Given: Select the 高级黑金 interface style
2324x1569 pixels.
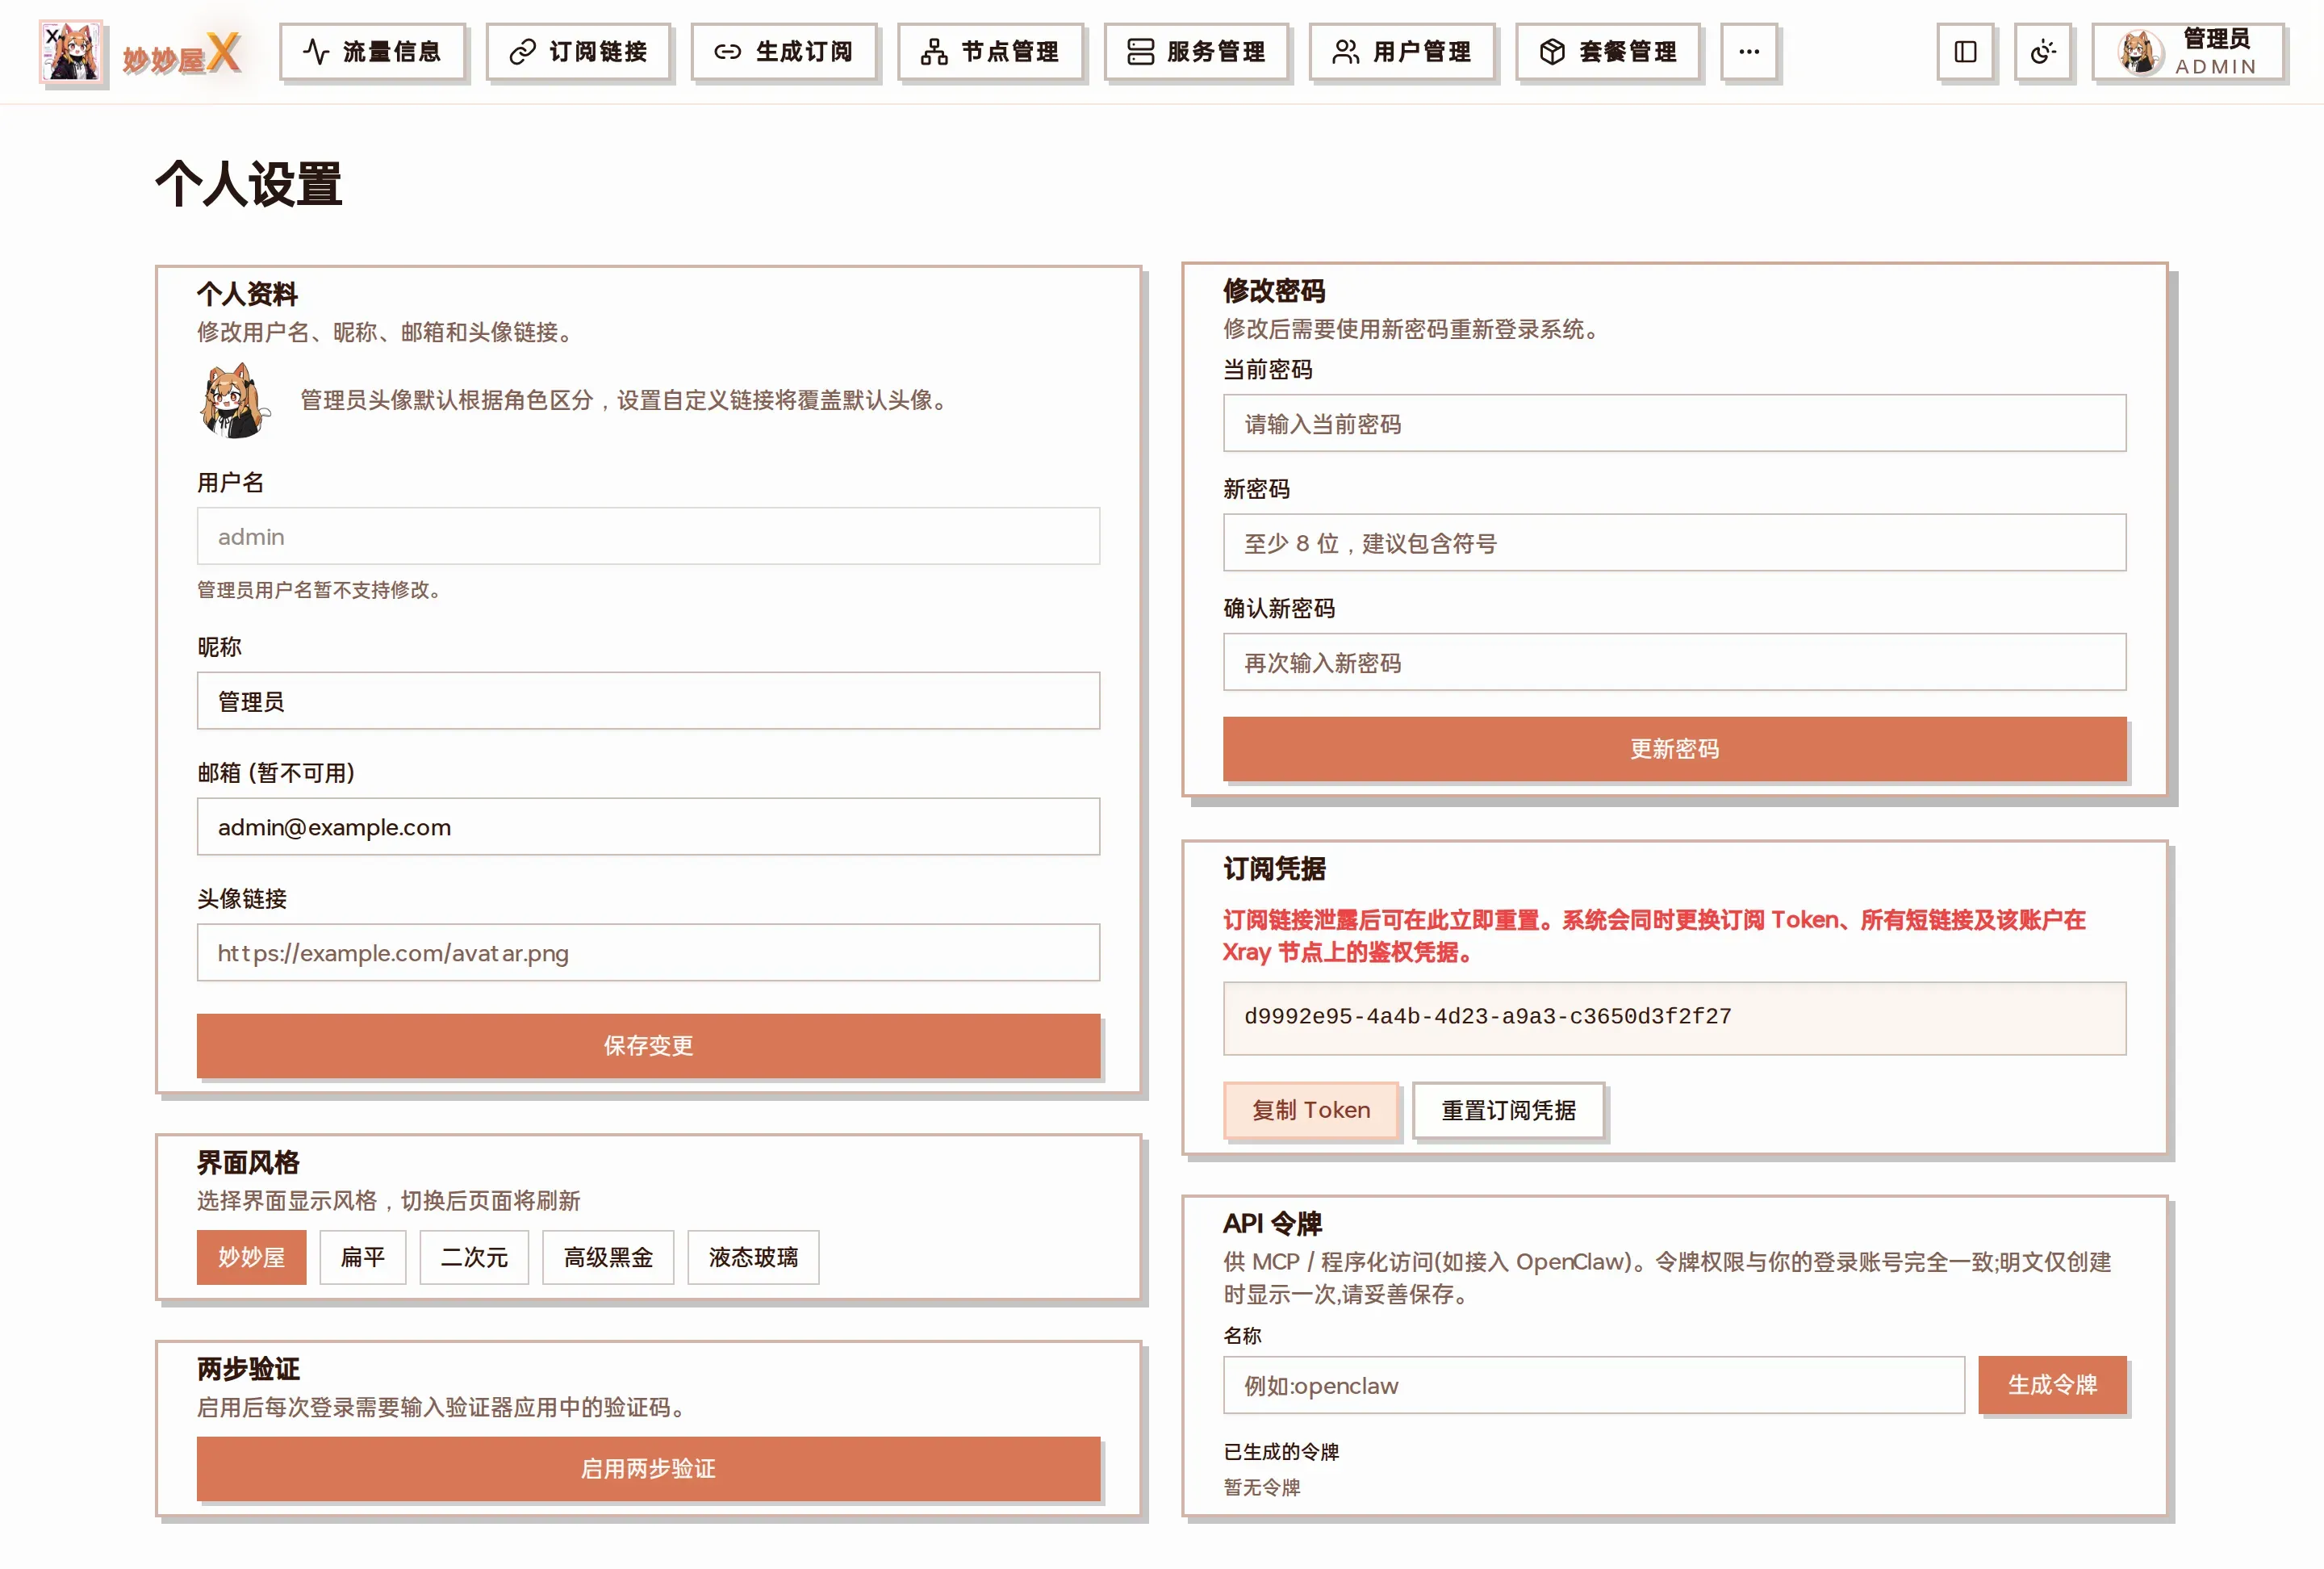Looking at the screenshot, I should (608, 1258).
